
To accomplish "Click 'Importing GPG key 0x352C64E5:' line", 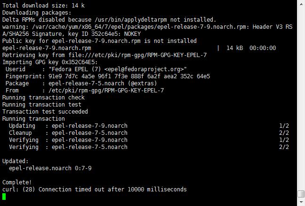I will pyautogui.click(x=50, y=62).
